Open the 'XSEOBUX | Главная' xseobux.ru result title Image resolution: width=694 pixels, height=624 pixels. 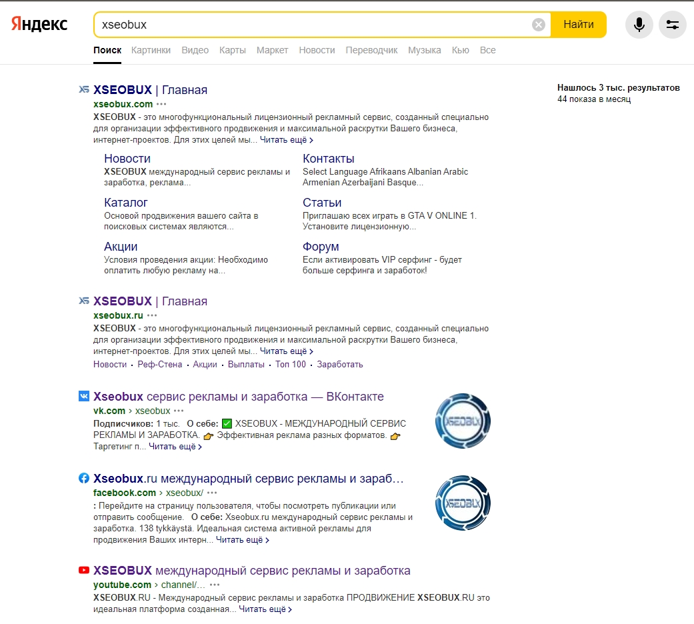coord(150,301)
